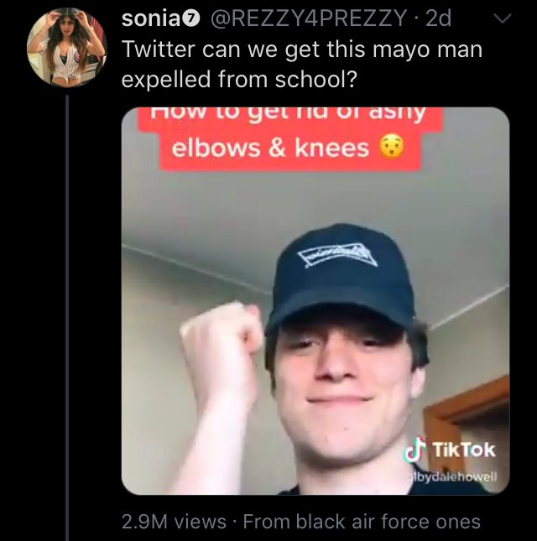Click the sonia display name

click(x=150, y=19)
